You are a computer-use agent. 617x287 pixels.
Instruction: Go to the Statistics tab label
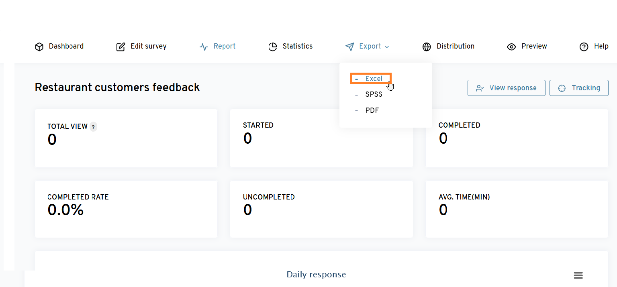tap(297, 46)
